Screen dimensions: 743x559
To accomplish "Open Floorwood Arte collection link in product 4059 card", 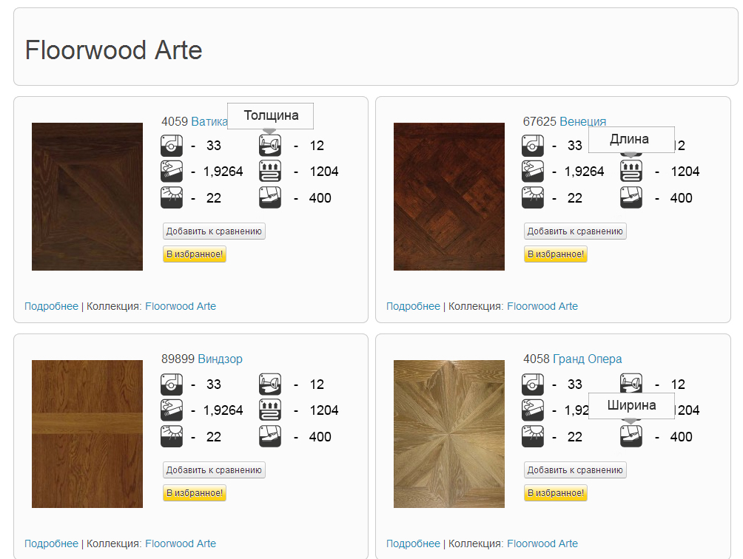I will coord(181,306).
